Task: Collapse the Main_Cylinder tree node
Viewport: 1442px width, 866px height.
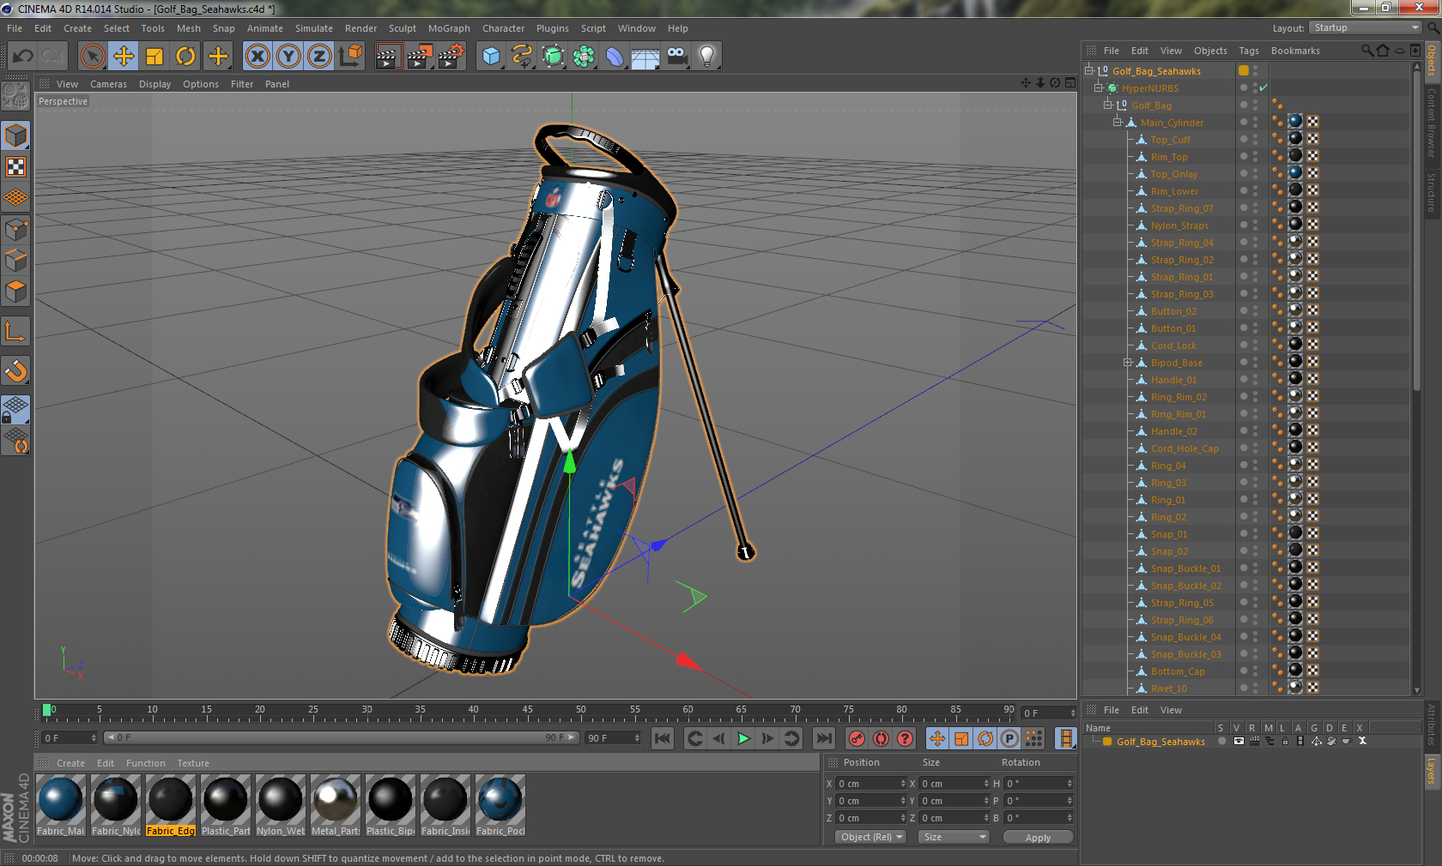Action: coord(1117,123)
